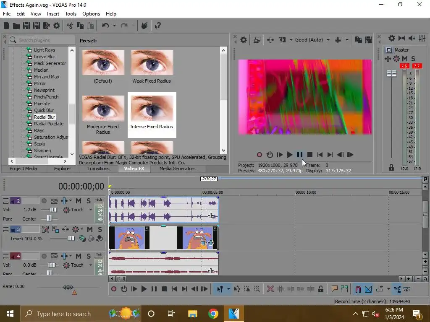
Task: Save preview snapshot to file
Action: tap(369, 40)
